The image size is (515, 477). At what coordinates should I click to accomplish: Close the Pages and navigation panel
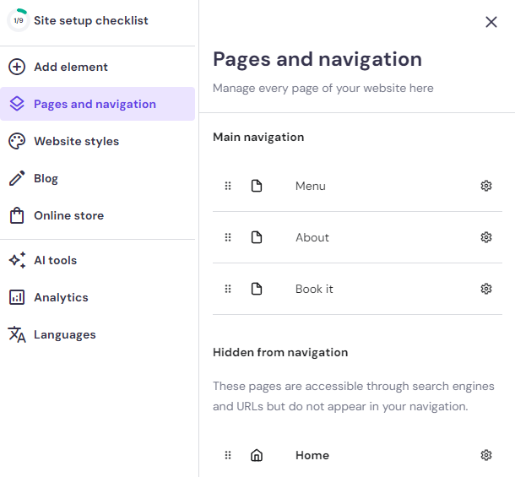[x=491, y=22]
